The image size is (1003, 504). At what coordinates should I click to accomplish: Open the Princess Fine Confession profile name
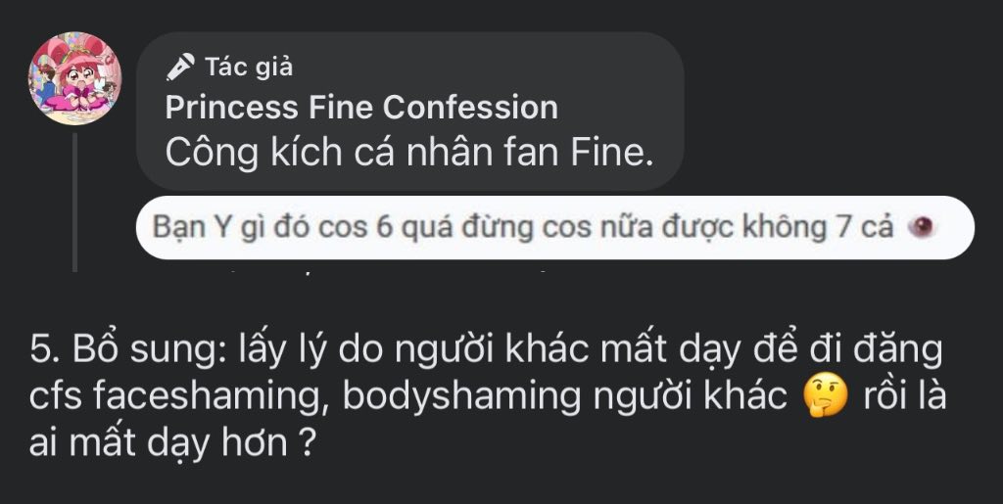click(x=361, y=107)
